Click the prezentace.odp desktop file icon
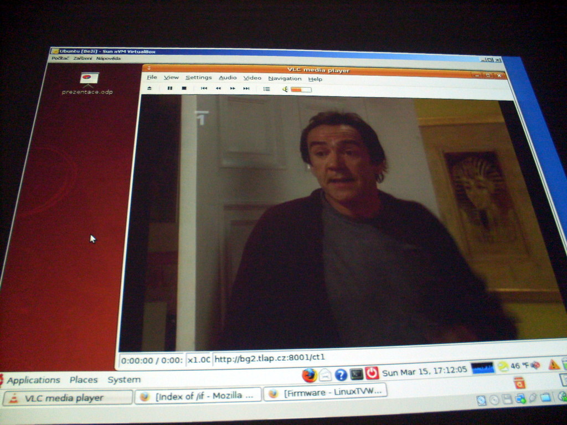567x425 pixels. click(89, 79)
